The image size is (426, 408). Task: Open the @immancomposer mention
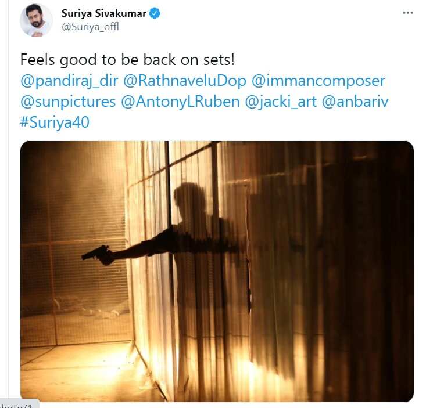click(318, 81)
